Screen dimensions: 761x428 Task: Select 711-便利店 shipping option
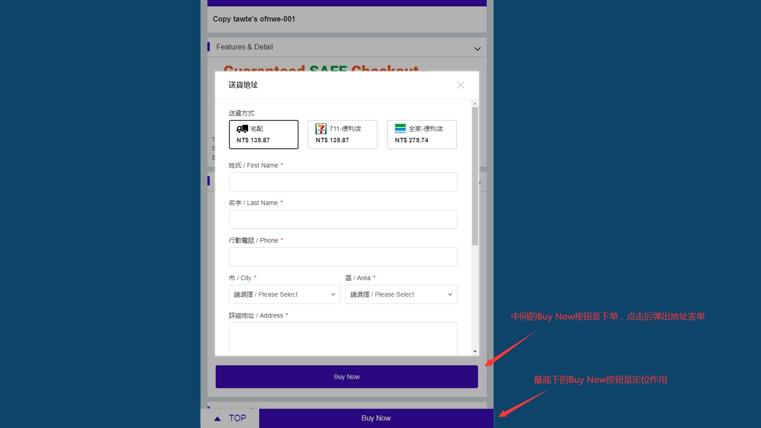342,135
